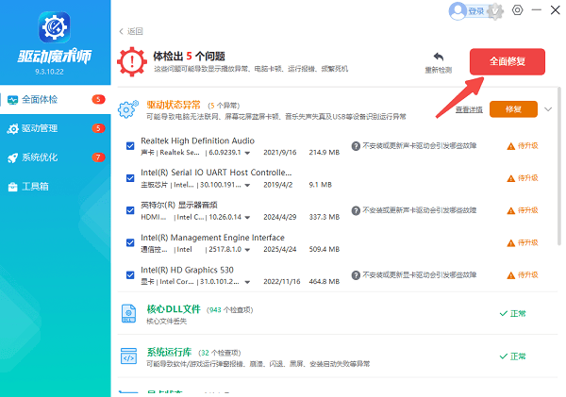Uncheck the Realtek High Definition Audio checkbox
Viewport: 566px width, 397px height.
130,146
